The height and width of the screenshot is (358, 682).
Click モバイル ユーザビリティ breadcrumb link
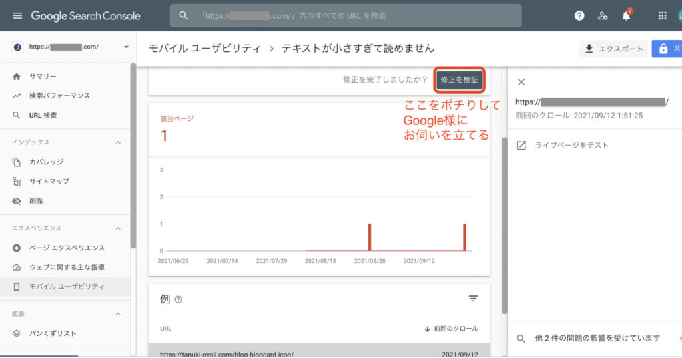tap(204, 48)
